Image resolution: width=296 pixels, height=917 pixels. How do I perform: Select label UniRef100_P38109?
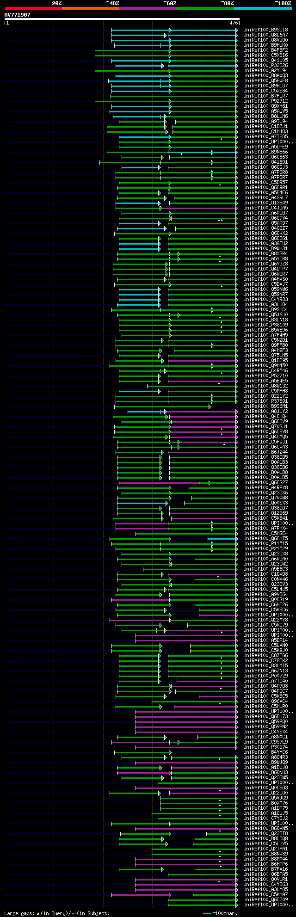click(x=265, y=325)
